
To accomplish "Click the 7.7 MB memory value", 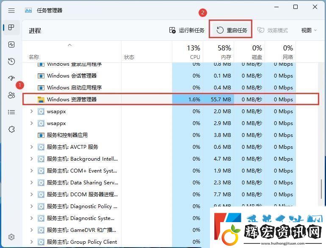I will pyautogui.click(x=222, y=195).
